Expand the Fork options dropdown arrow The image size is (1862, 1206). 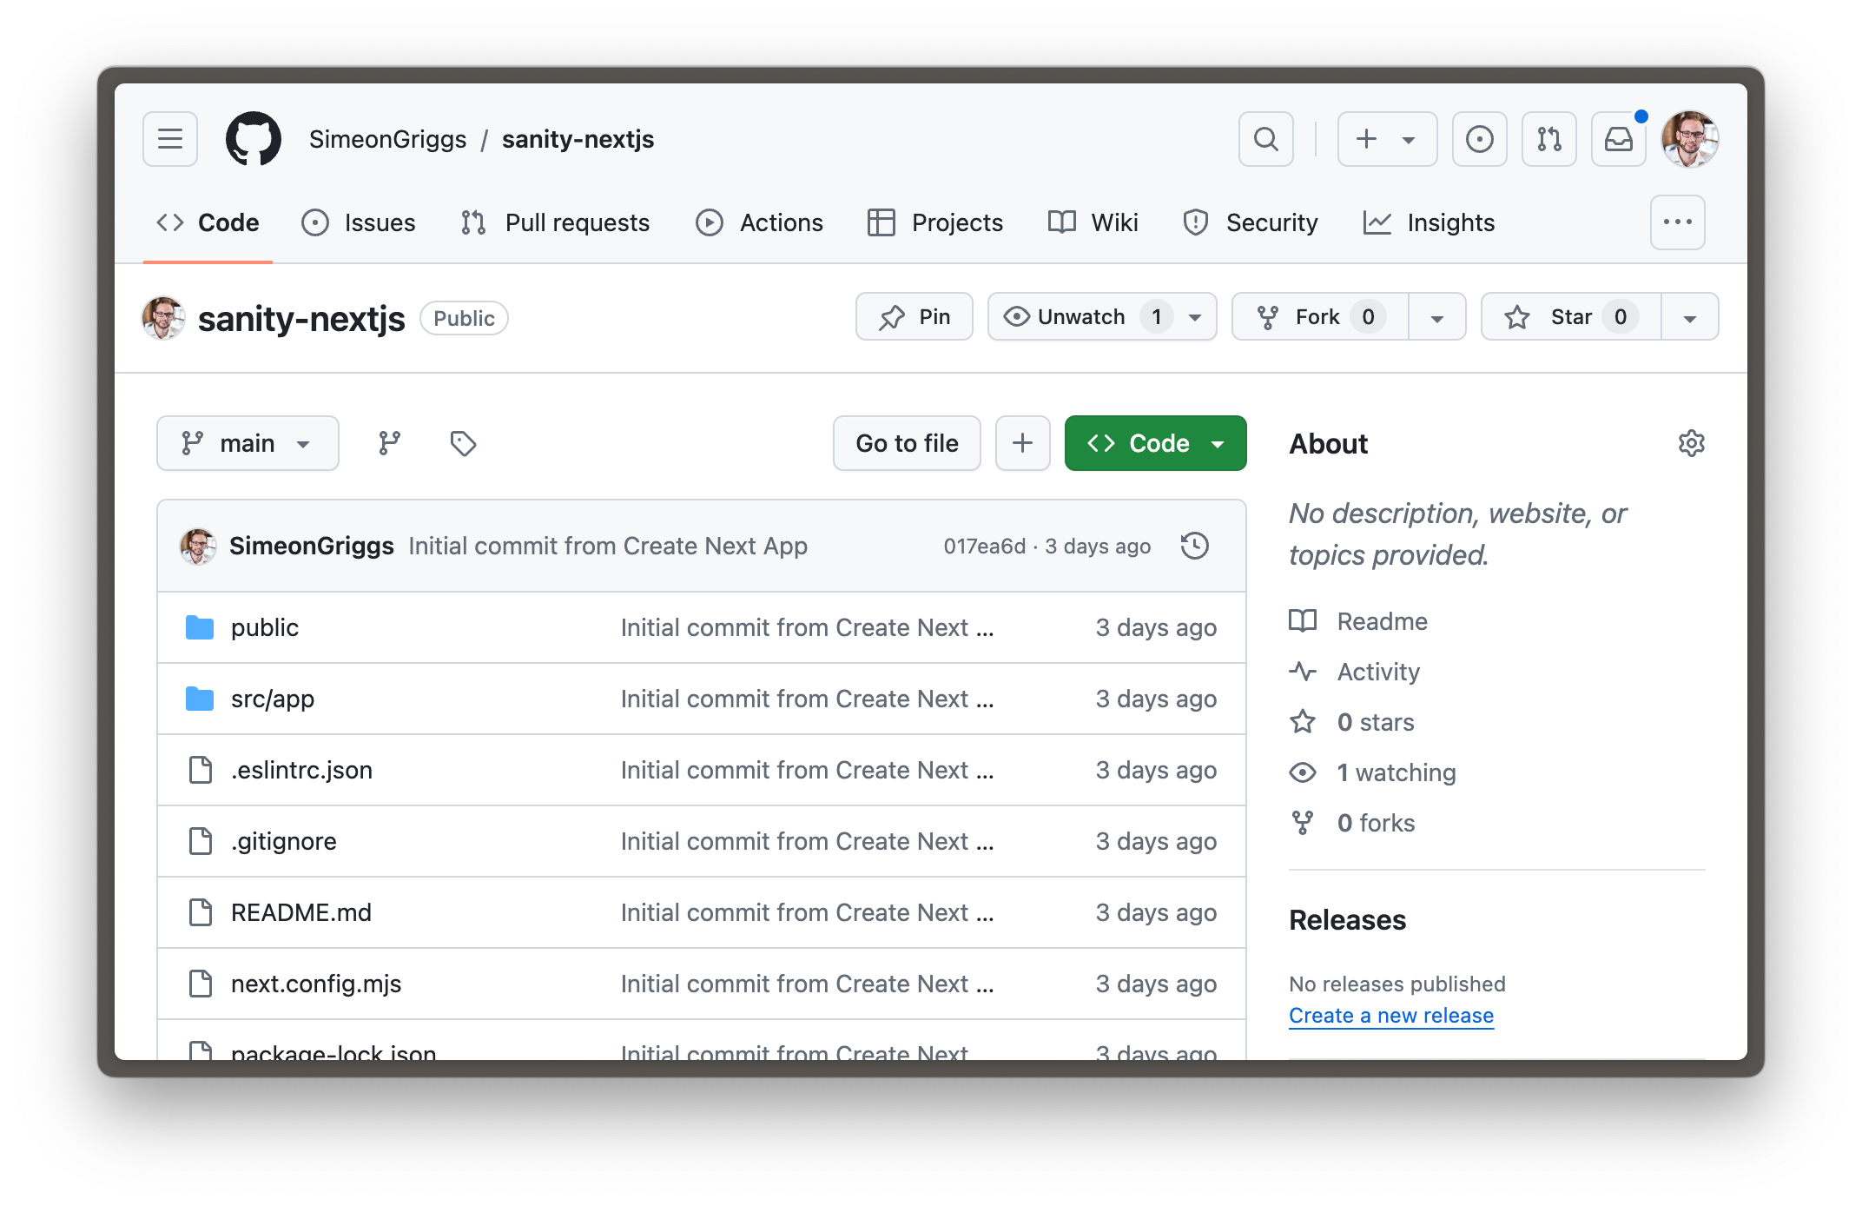(1437, 317)
